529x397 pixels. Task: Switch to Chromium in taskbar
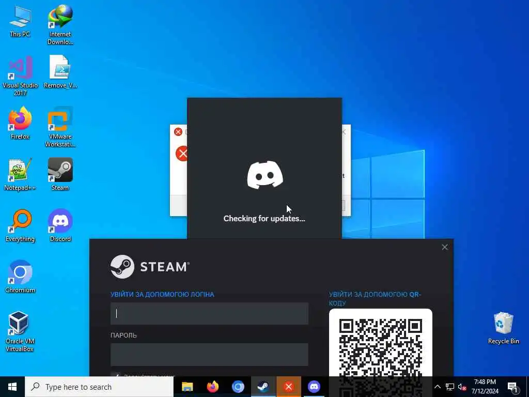click(238, 387)
